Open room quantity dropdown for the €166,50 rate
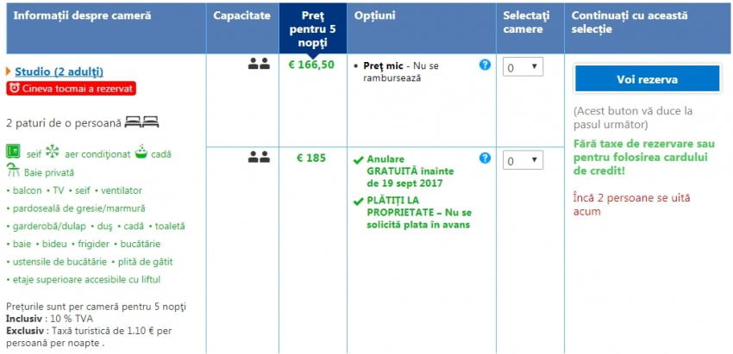The height and width of the screenshot is (354, 733). click(x=523, y=66)
